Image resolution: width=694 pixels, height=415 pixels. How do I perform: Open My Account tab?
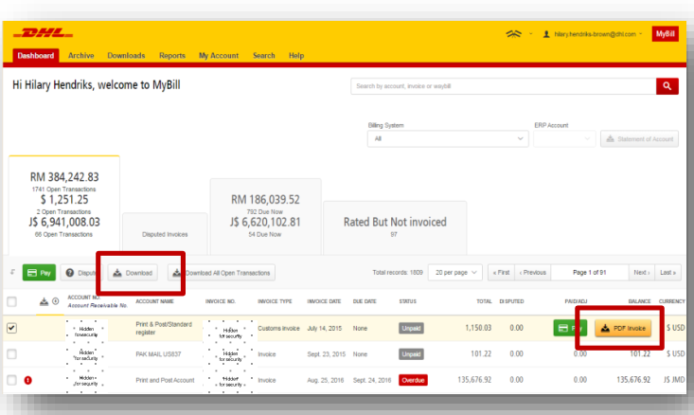(219, 56)
